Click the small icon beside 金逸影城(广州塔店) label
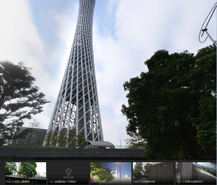 (51, 182)
